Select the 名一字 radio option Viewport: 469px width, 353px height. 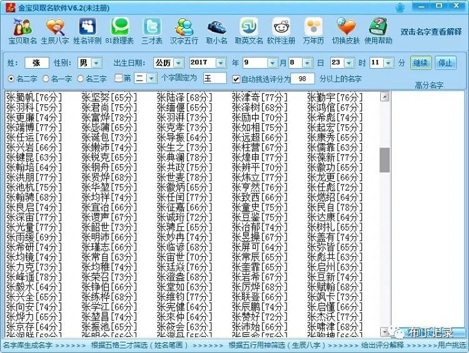tap(47, 79)
